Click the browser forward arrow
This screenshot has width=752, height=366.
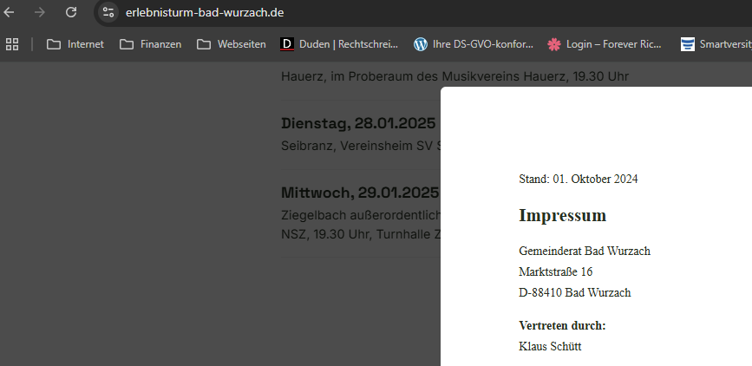40,12
